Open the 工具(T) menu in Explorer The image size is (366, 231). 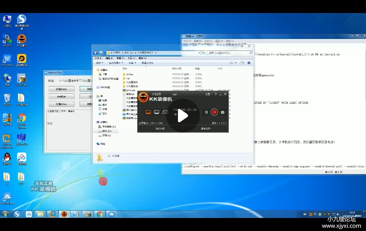131,58
